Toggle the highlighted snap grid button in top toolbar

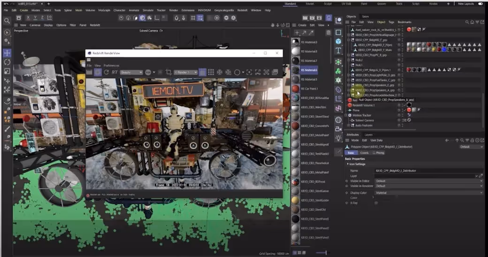pyautogui.click(x=200, y=18)
